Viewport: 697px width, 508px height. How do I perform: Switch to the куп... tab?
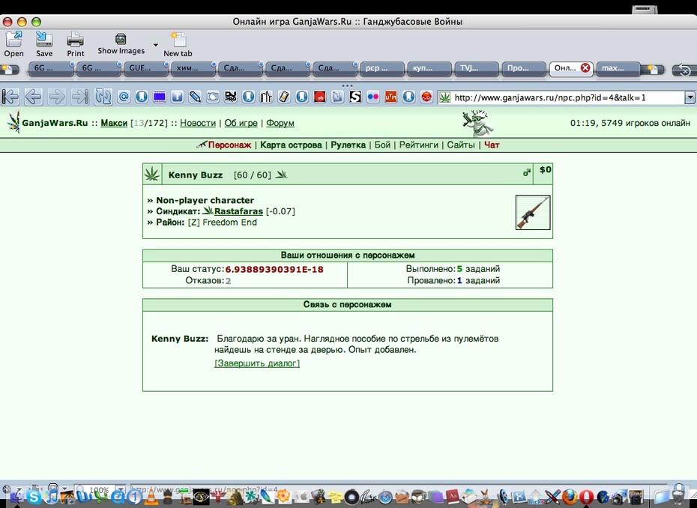[x=429, y=68]
